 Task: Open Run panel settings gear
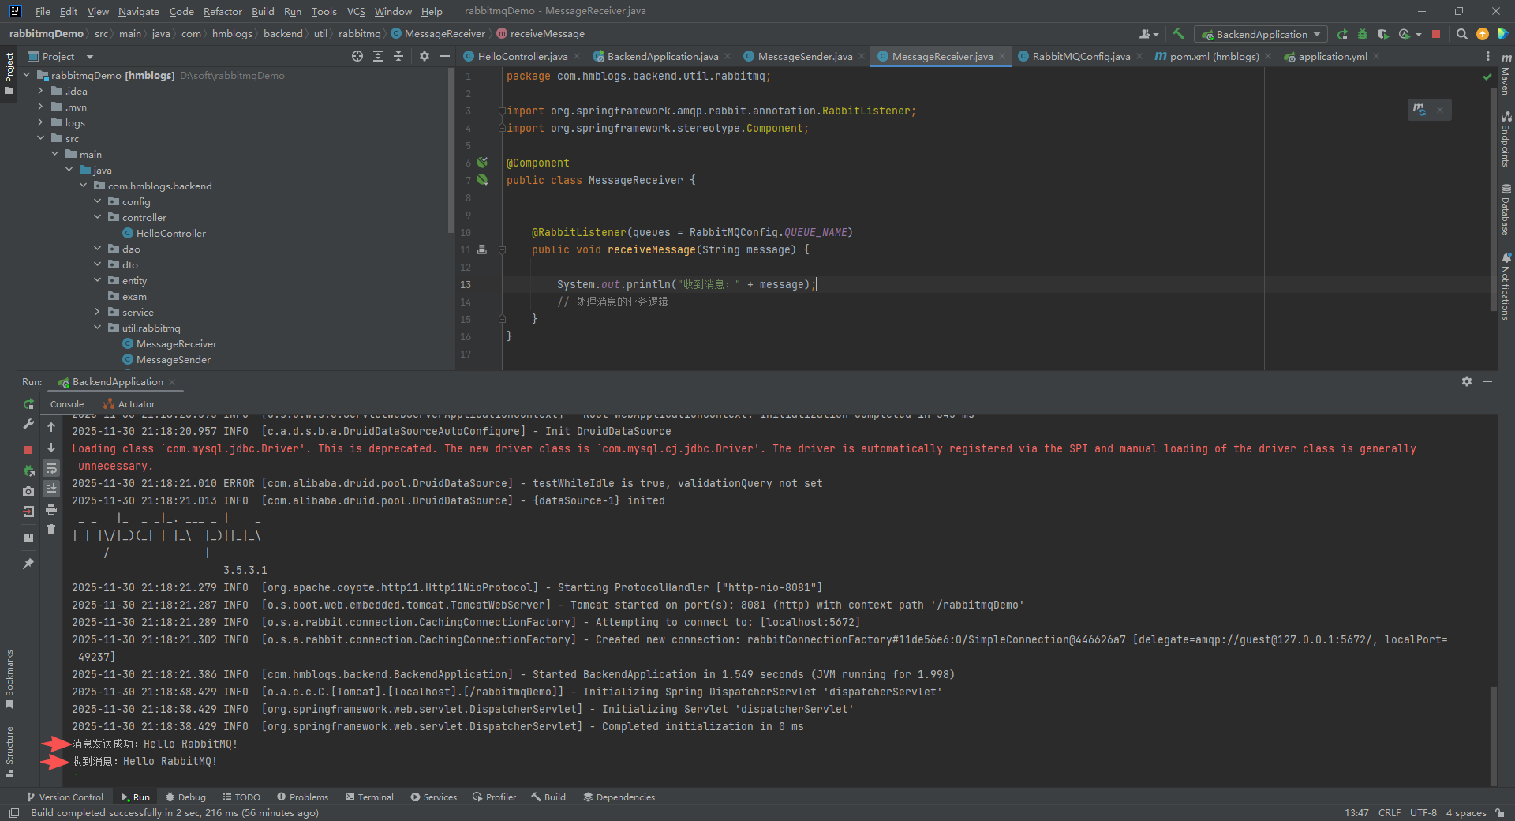point(1467,381)
